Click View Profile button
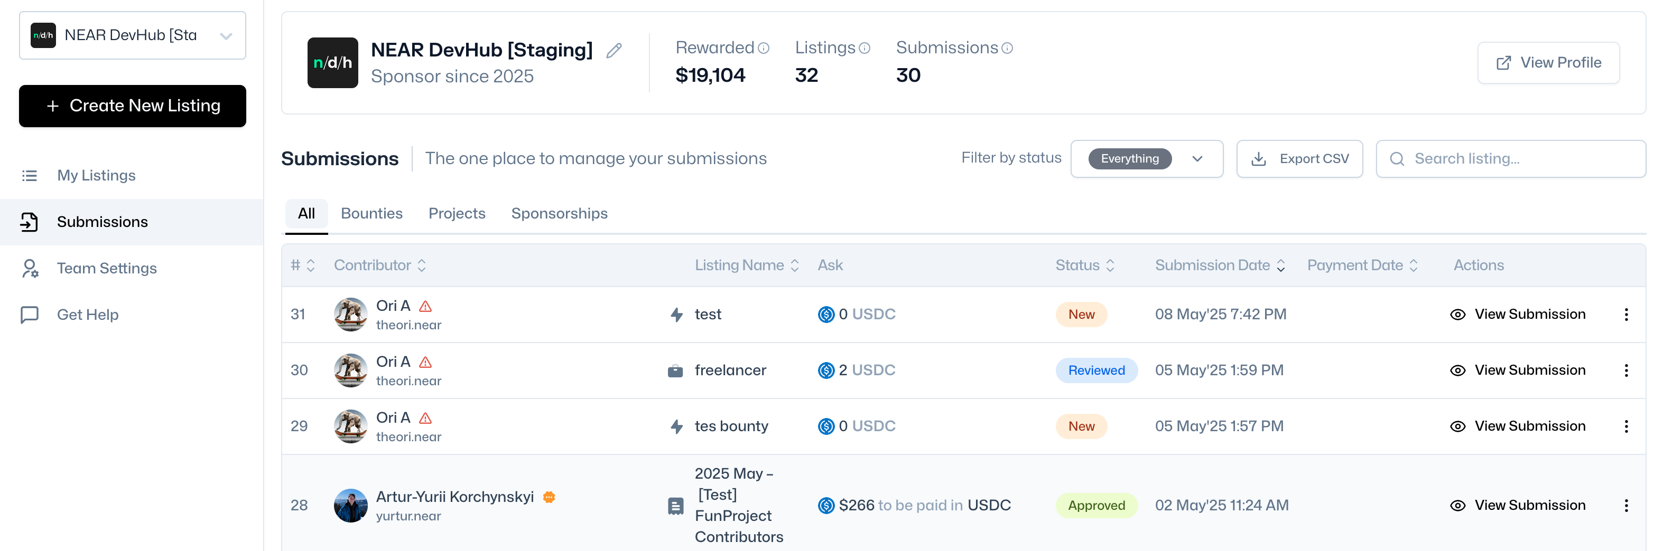The width and height of the screenshot is (1654, 551). click(x=1548, y=63)
